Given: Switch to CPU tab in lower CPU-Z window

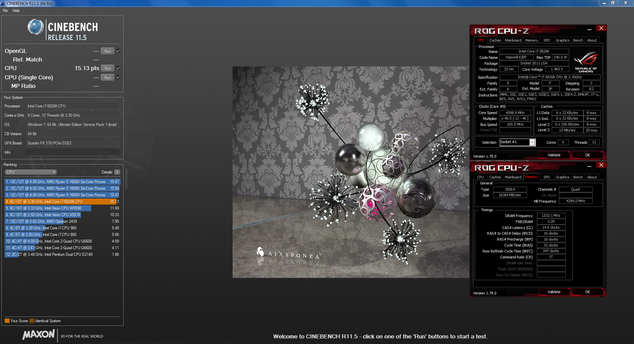Looking at the screenshot, I should point(480,177).
